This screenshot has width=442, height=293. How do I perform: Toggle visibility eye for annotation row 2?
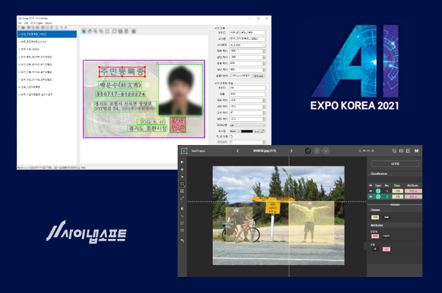[x=371, y=197]
